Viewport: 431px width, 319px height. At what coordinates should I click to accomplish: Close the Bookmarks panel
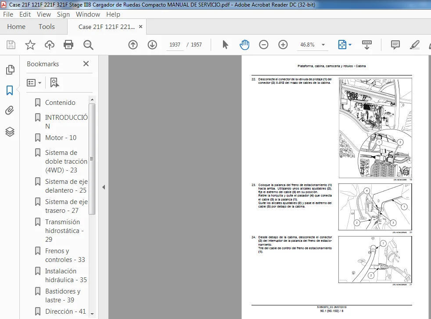[x=86, y=64]
